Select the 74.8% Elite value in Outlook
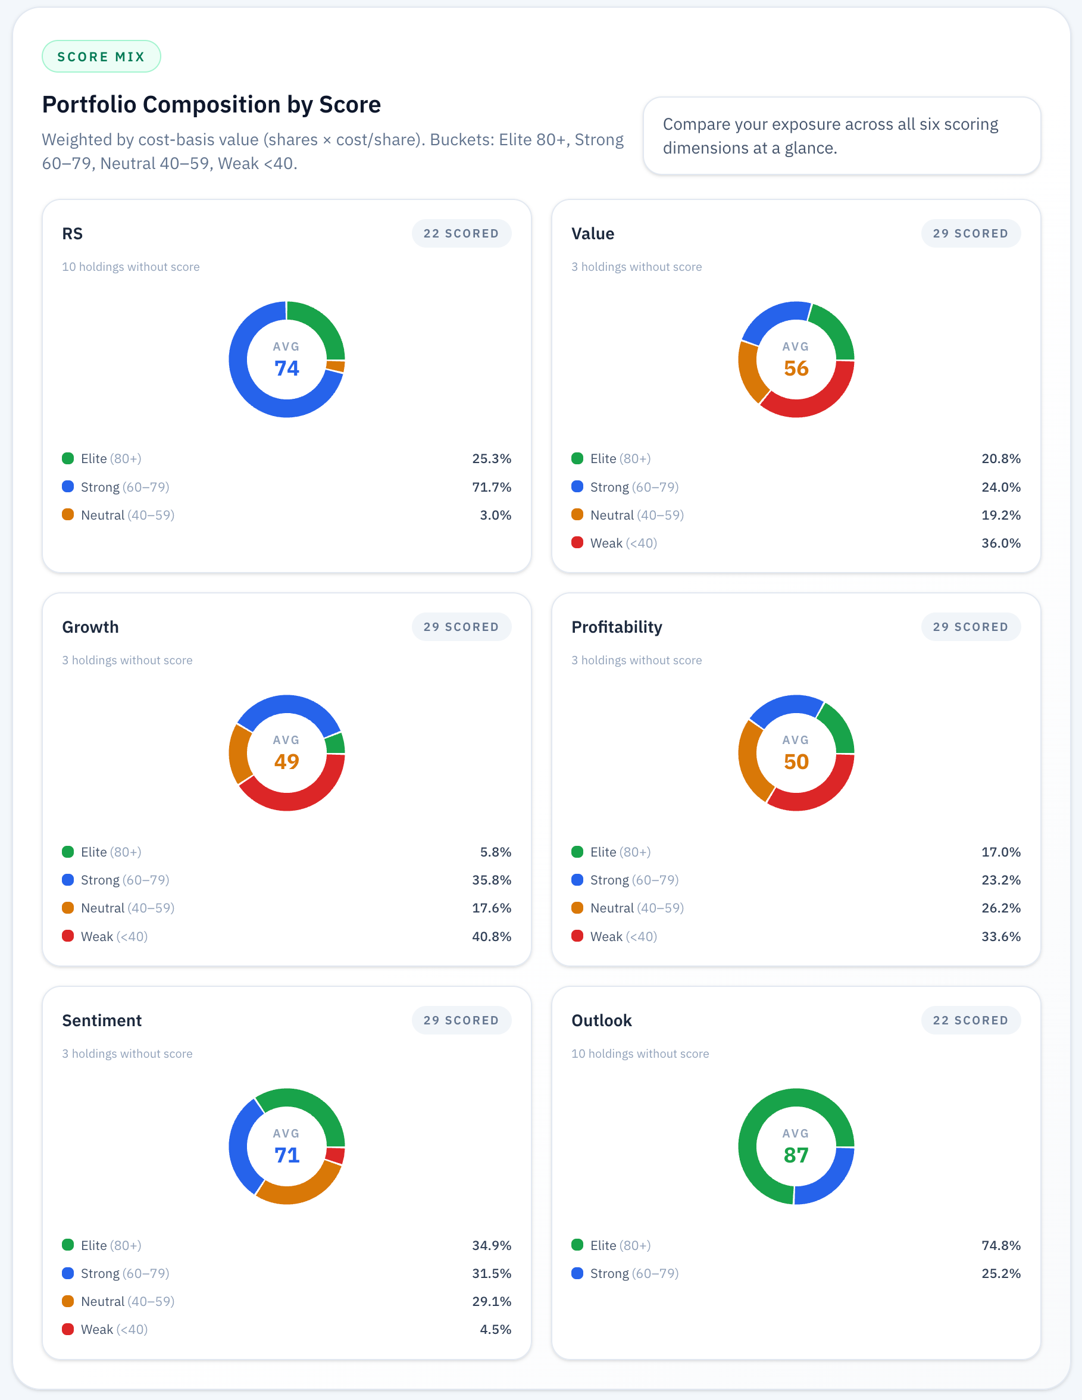This screenshot has height=1400, width=1082. pos(1001,1245)
